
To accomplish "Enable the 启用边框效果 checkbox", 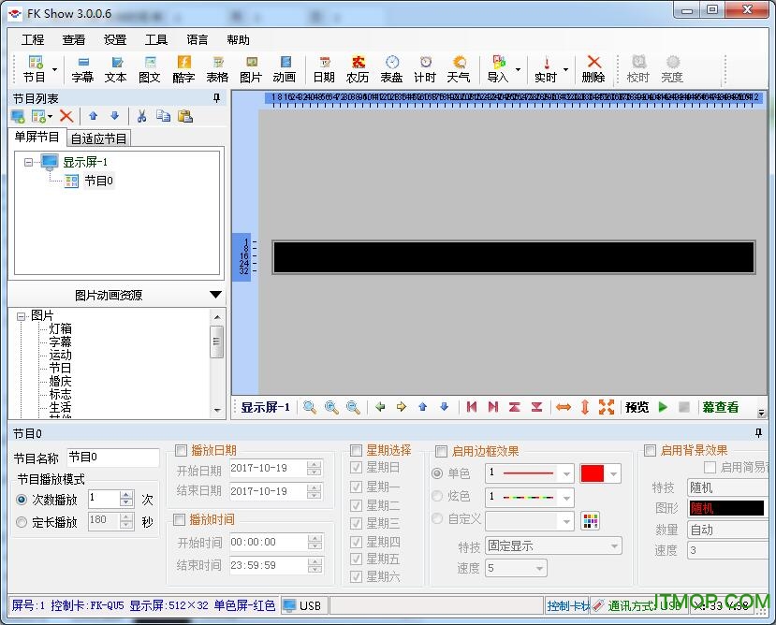I will coord(441,450).
